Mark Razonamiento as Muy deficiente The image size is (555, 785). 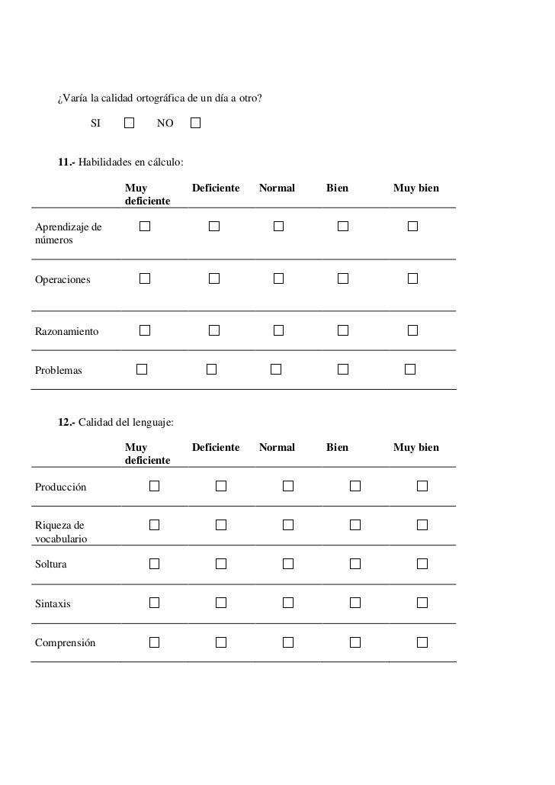(145, 330)
